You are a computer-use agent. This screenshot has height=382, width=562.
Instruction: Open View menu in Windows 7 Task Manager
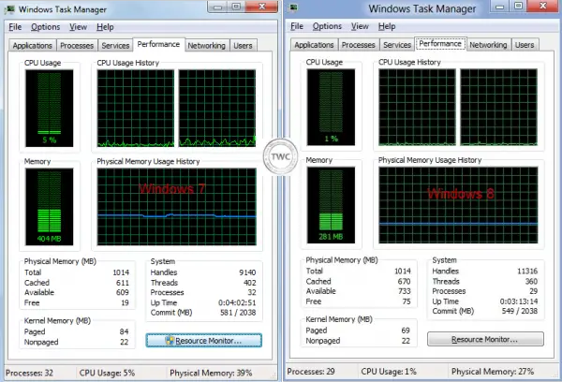[x=78, y=27]
